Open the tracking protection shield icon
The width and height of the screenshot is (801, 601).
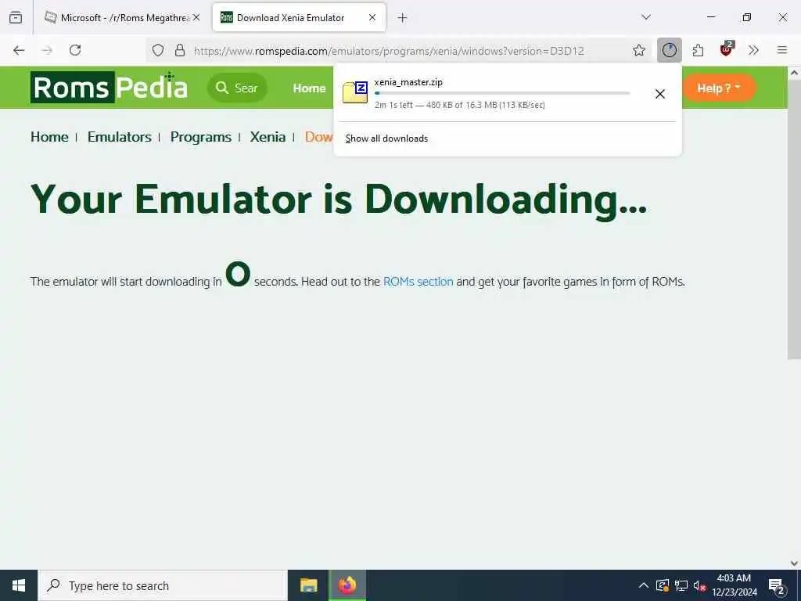click(x=158, y=50)
